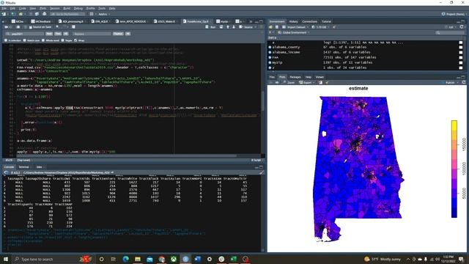Click the plot color legend bar
This screenshot has width=469, height=264.
454,169
